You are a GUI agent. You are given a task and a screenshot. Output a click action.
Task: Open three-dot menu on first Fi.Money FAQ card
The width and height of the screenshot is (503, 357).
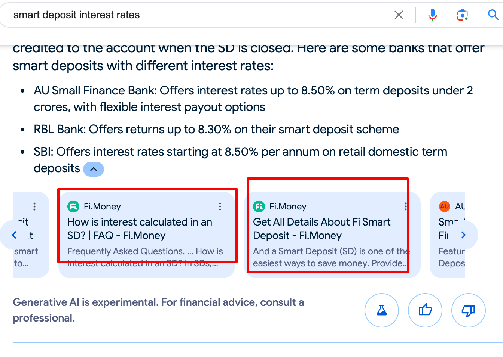click(x=220, y=207)
